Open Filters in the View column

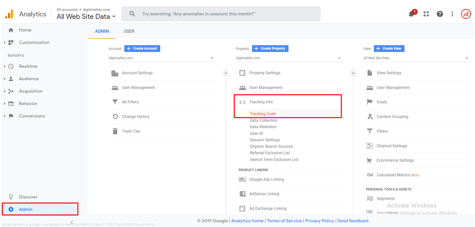pos(382,131)
